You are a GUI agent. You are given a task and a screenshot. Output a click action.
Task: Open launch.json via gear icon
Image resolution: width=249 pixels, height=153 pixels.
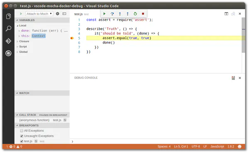click(58, 14)
